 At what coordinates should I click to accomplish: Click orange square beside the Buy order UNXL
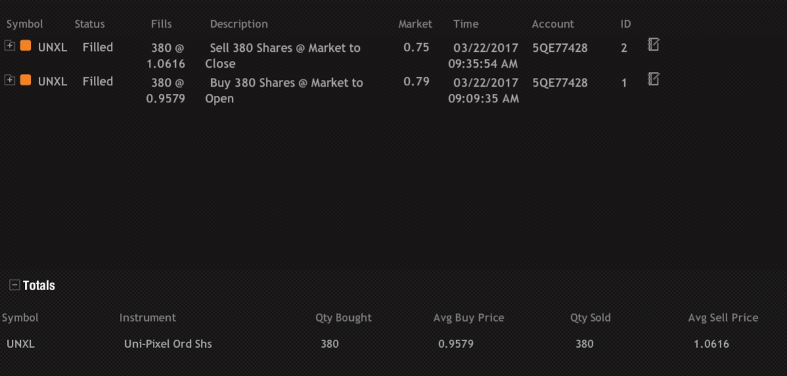pos(26,80)
